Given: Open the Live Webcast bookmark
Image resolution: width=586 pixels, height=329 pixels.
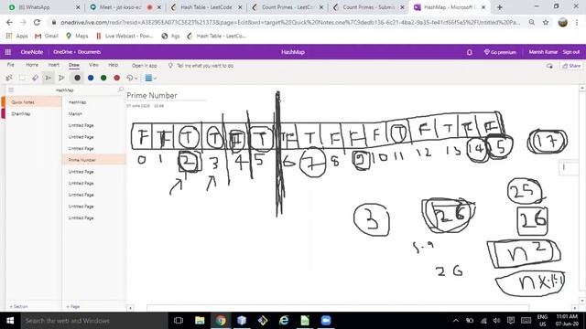Looking at the screenshot, I should point(125,36).
